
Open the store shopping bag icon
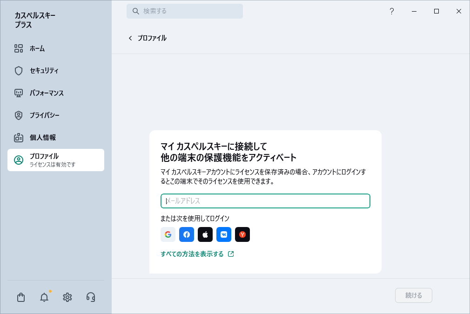tap(21, 297)
